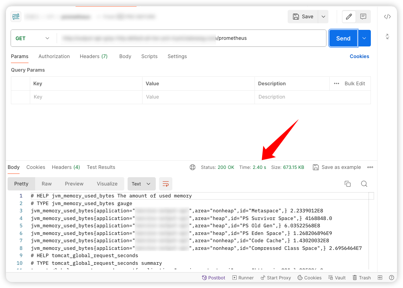Open the Headers (7) request tab
Image resolution: width=403 pixels, height=288 pixels.
(94, 56)
